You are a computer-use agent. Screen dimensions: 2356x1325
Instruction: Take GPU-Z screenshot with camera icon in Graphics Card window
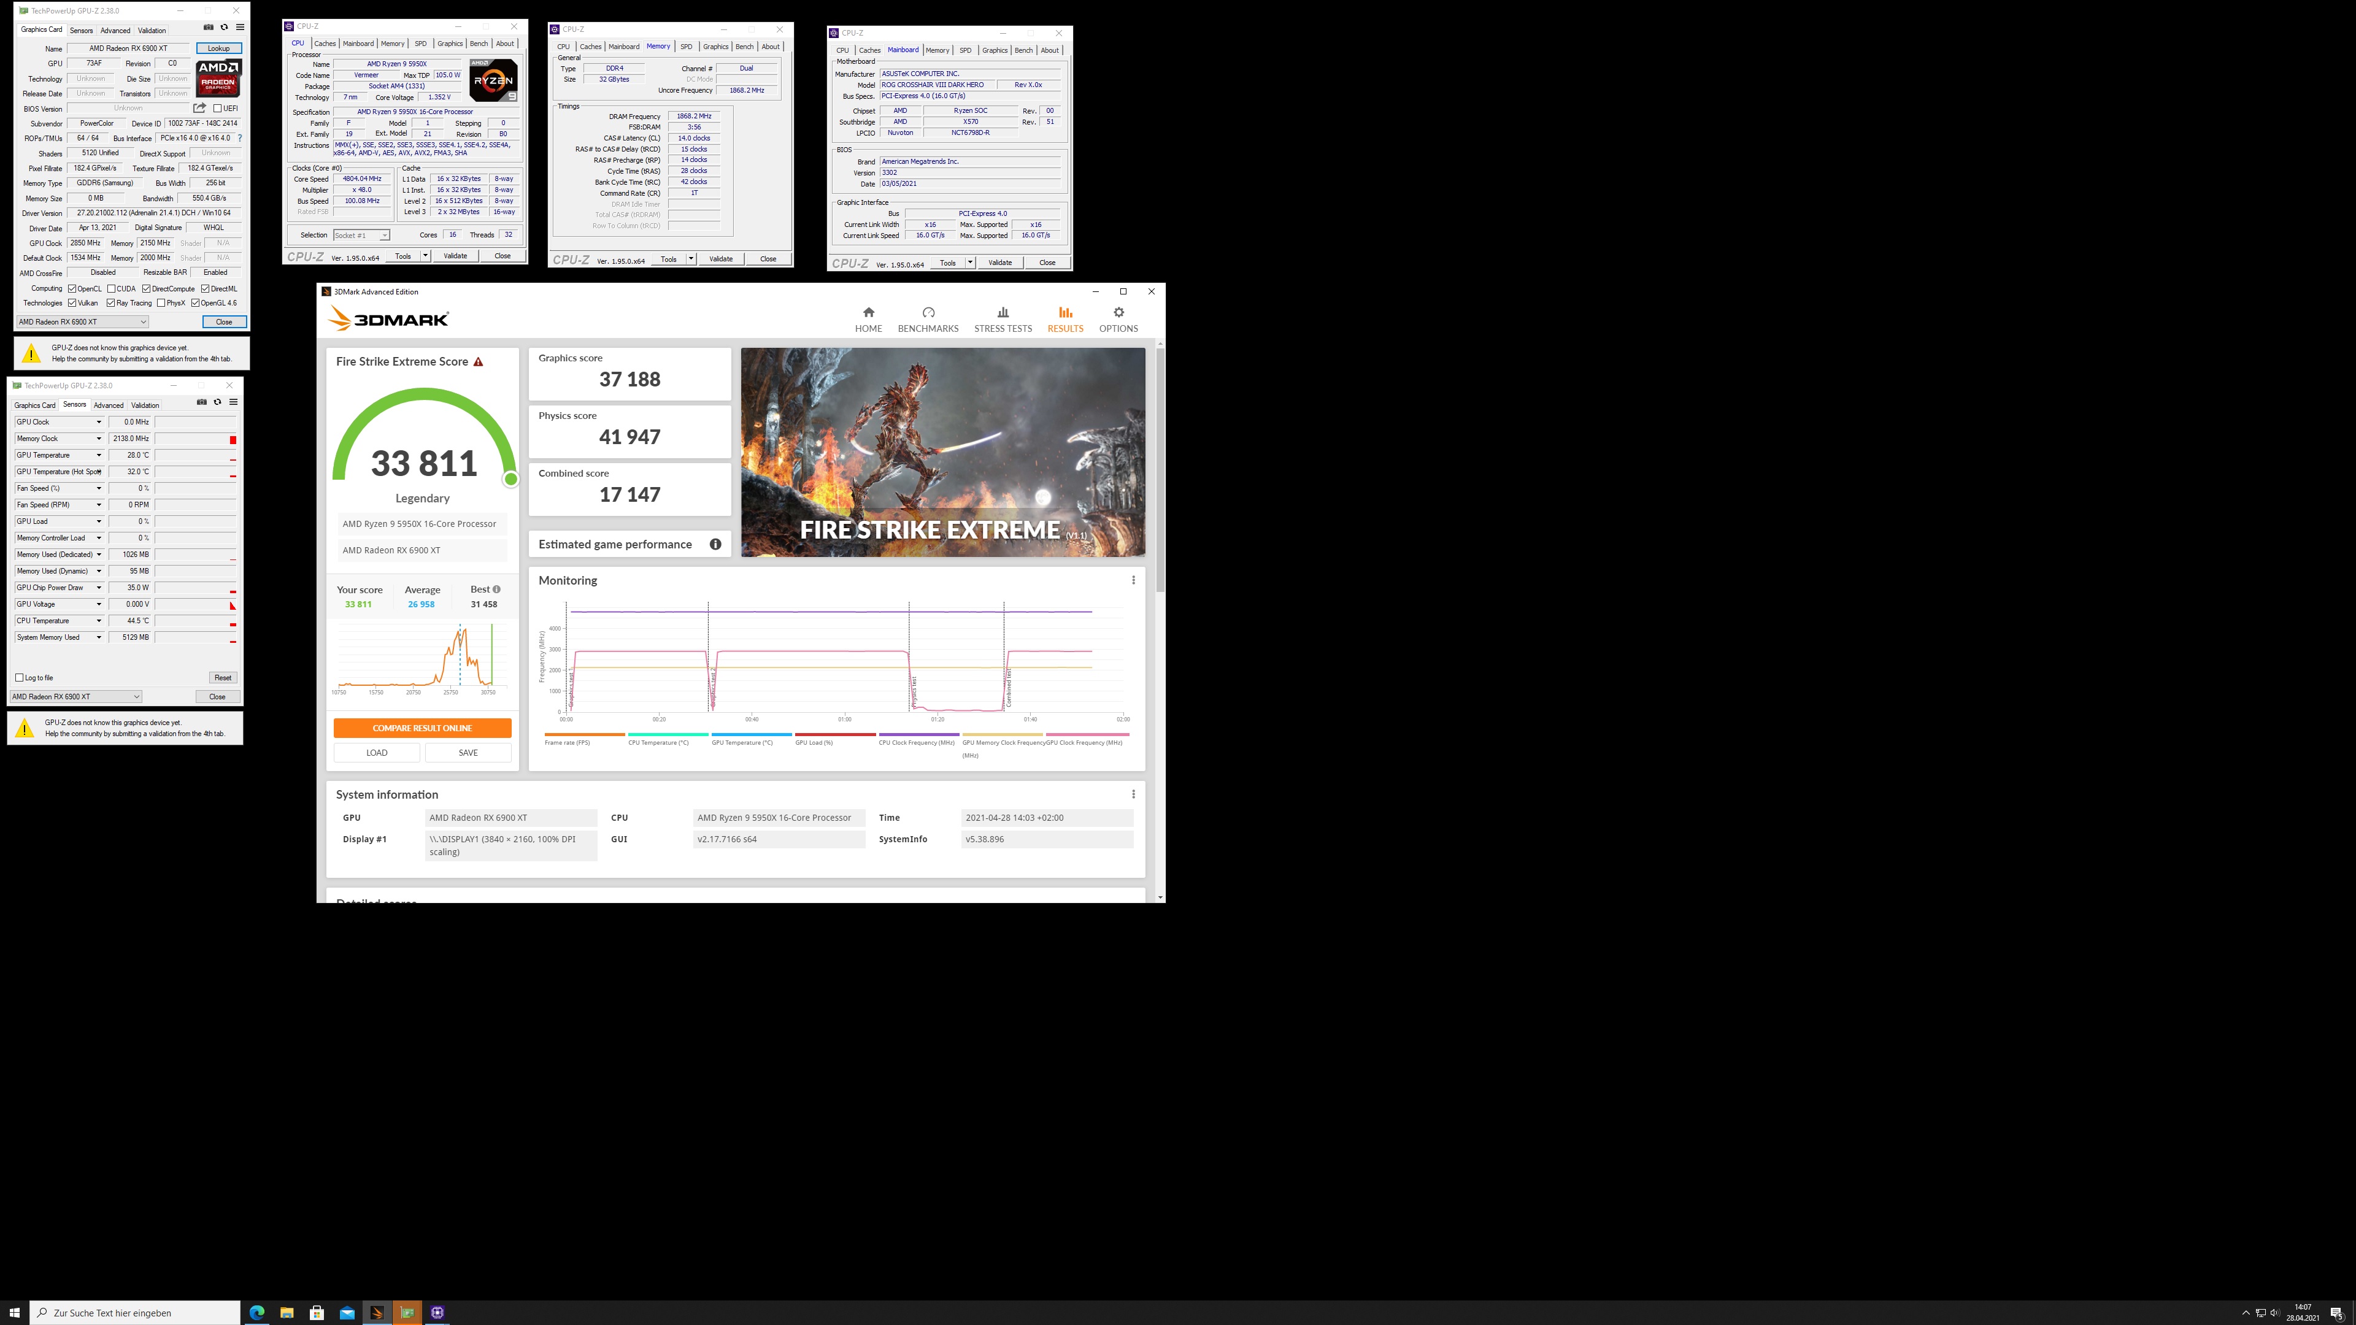pos(209,28)
